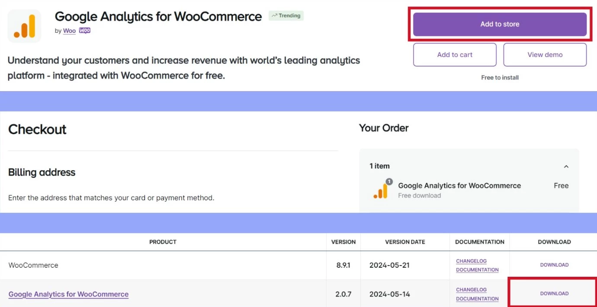The height and width of the screenshot is (307, 597).
Task: Click the Free to install text
Action: click(500, 78)
